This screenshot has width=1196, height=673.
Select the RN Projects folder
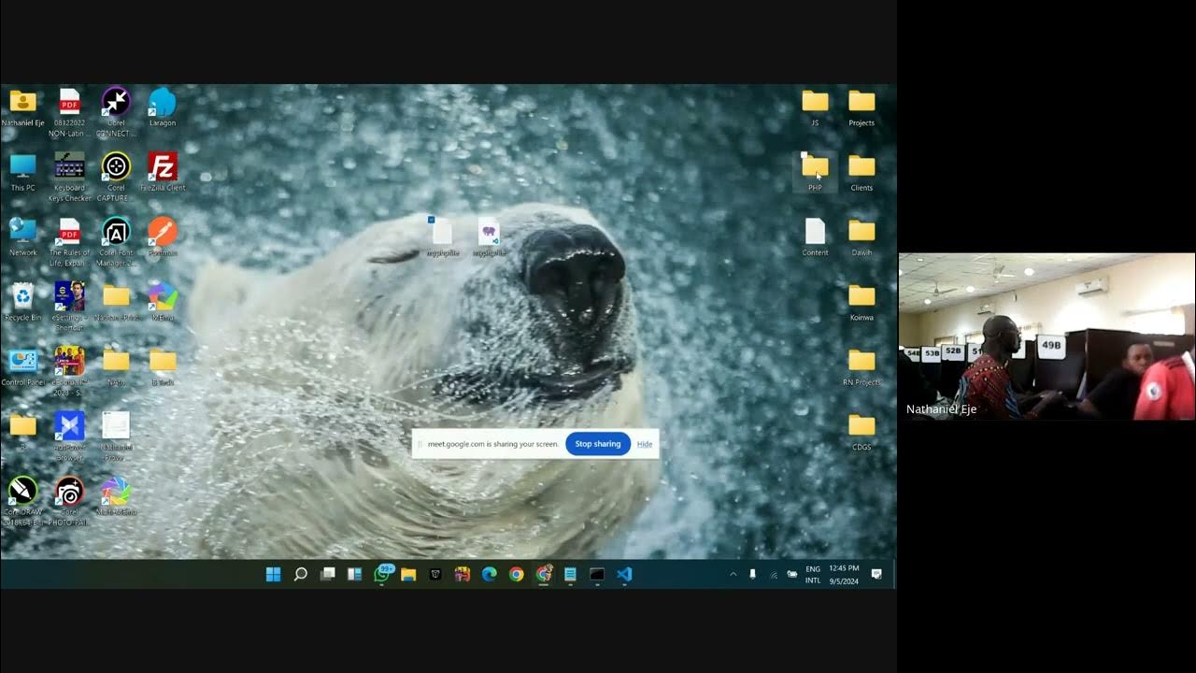tap(861, 366)
